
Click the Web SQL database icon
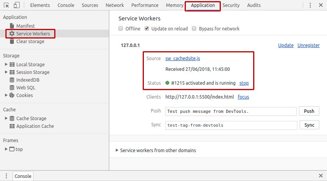point(12,88)
